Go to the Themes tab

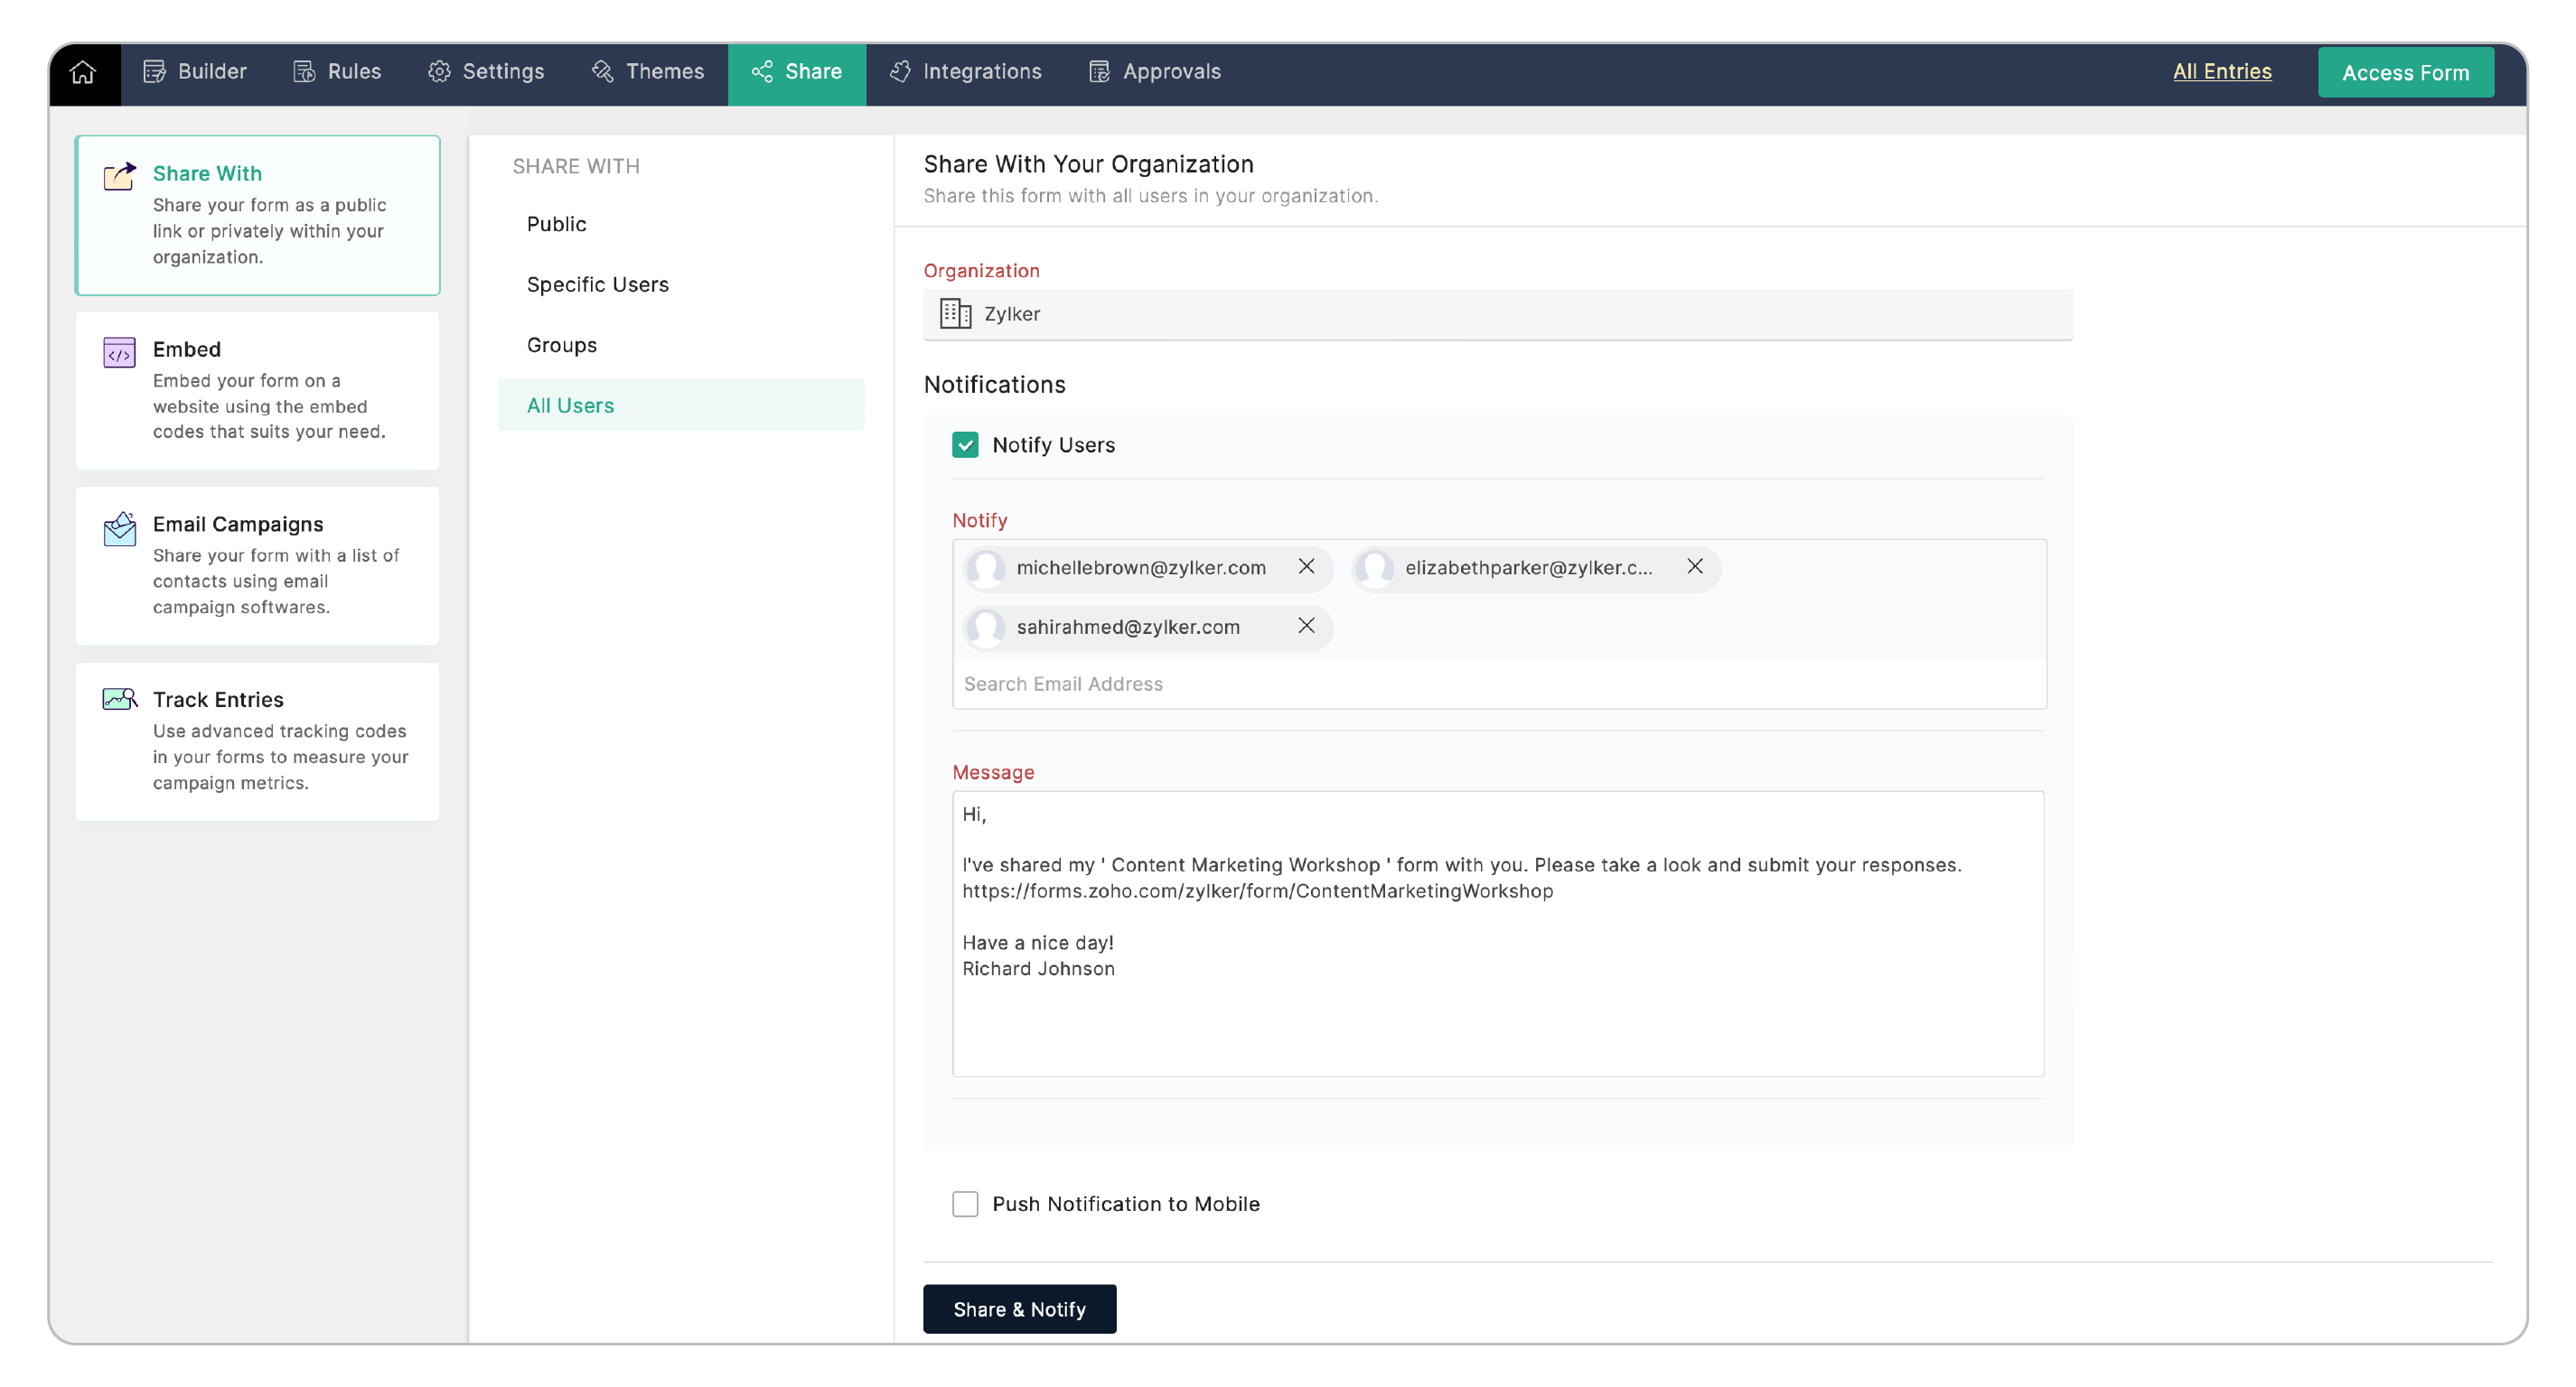[648, 72]
